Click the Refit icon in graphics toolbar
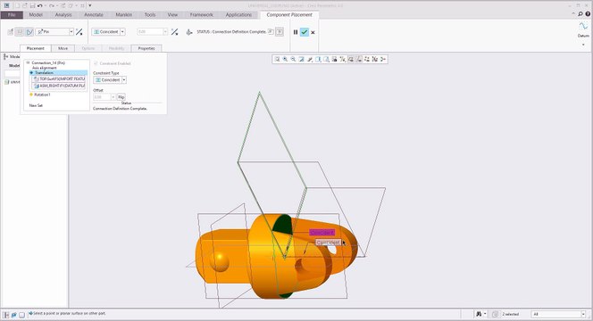This screenshot has height=321, width=593. [277, 59]
